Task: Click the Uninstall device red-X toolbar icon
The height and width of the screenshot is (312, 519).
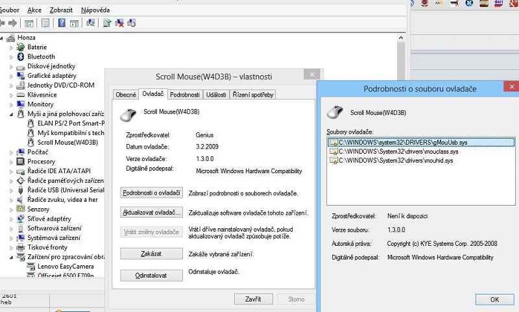Action: 119,23
